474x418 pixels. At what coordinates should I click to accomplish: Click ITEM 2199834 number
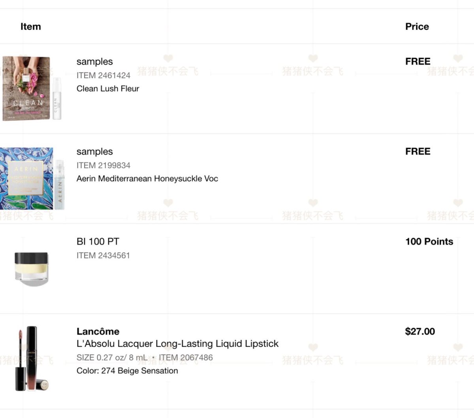click(x=103, y=165)
